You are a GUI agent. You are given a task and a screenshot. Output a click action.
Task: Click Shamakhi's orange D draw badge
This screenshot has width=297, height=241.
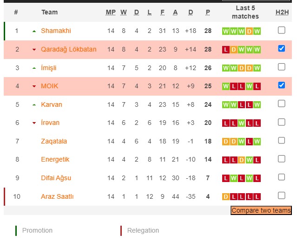pos(249,31)
